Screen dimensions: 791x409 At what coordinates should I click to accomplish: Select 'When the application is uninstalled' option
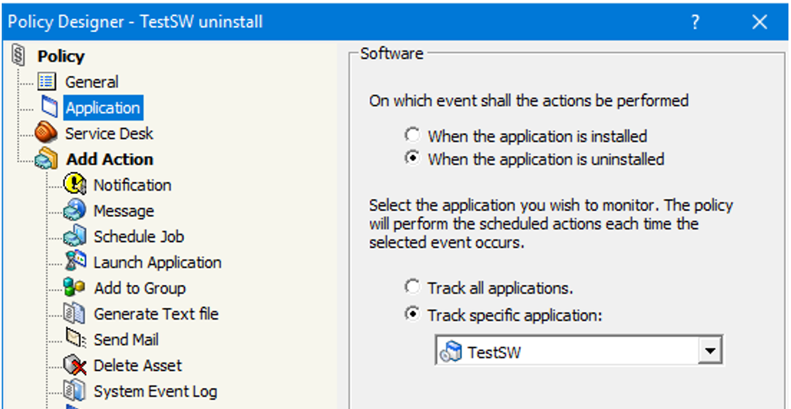coord(412,159)
